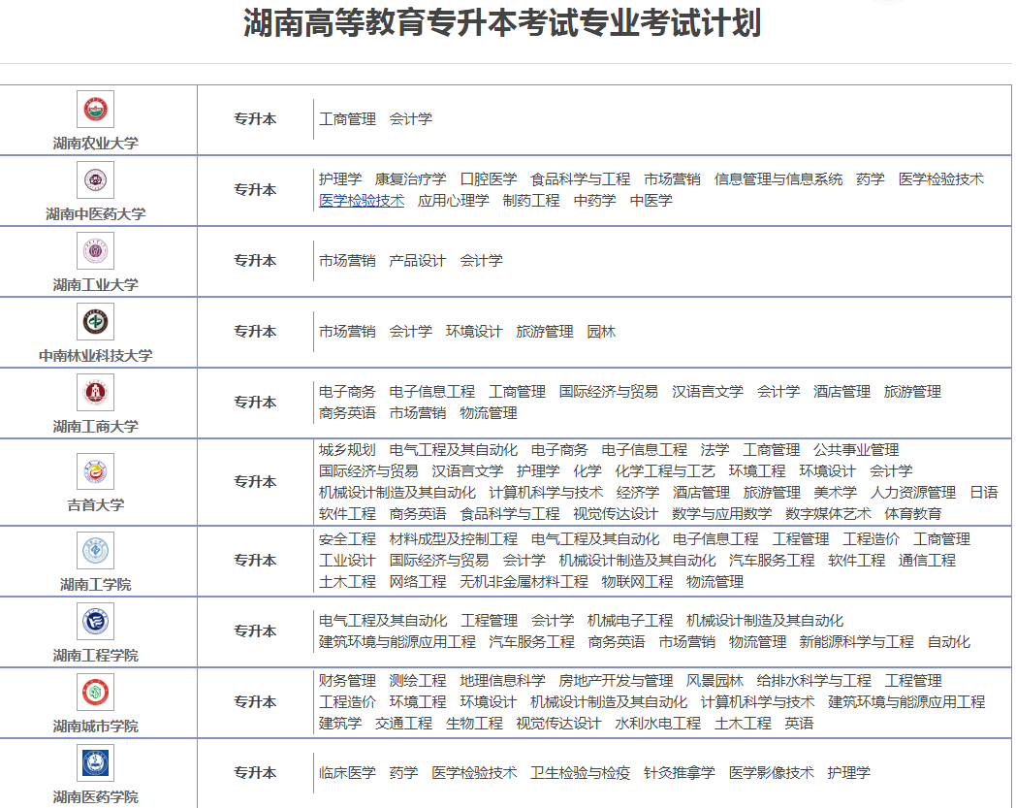This screenshot has width=1016, height=808.
Task: Click 通信工程 major link
Action: 927,561
